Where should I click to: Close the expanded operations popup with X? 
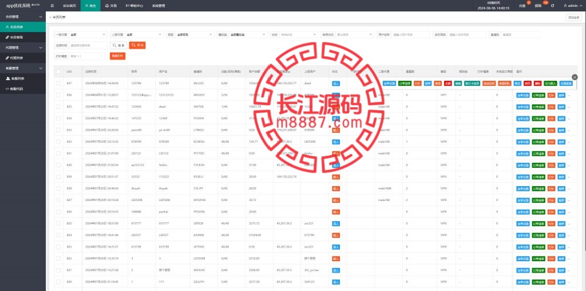(x=575, y=77)
